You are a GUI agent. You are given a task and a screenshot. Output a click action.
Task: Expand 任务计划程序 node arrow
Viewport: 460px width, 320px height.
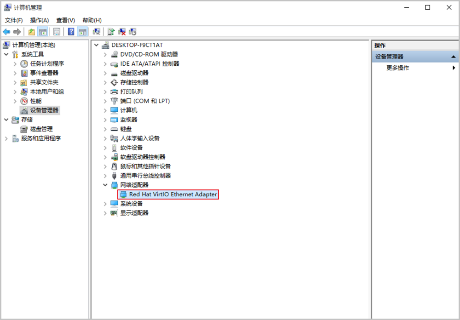pyautogui.click(x=15, y=63)
